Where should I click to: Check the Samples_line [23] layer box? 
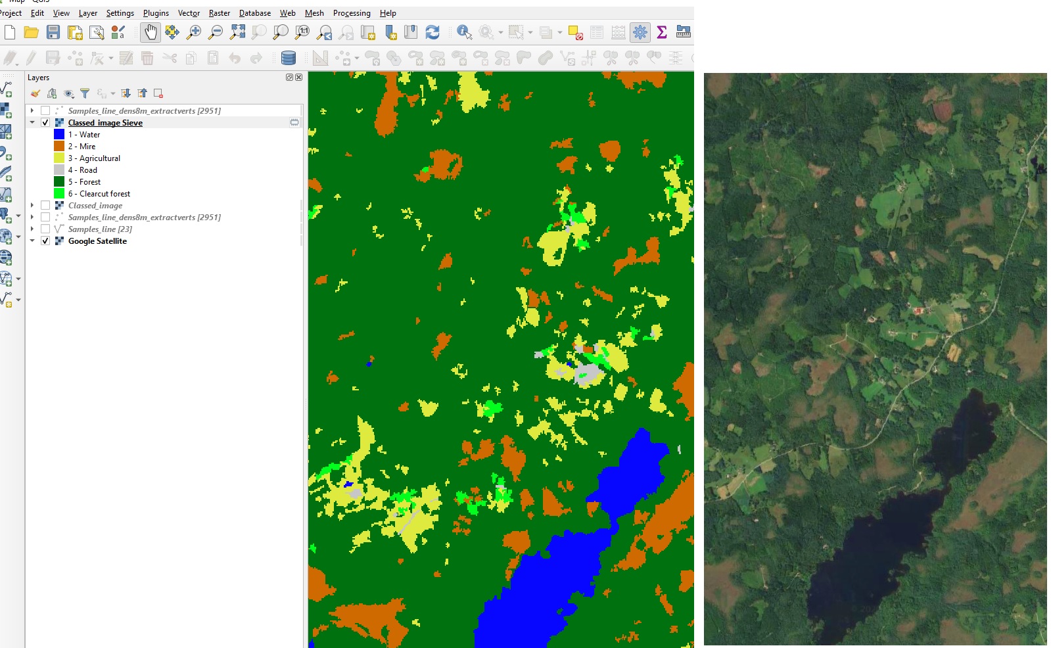(45, 229)
